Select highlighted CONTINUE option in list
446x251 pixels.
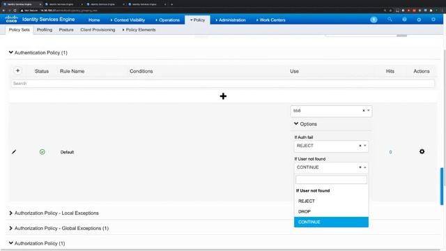point(331,222)
